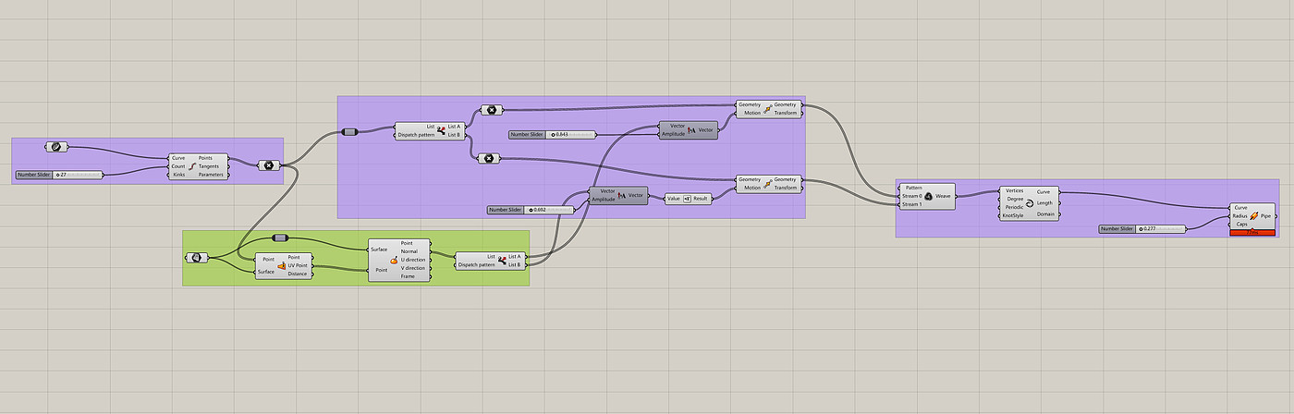Image resolution: width=1294 pixels, height=414 pixels.
Task: Click the Kinks input of Divide Curve
Action: [x=177, y=175]
